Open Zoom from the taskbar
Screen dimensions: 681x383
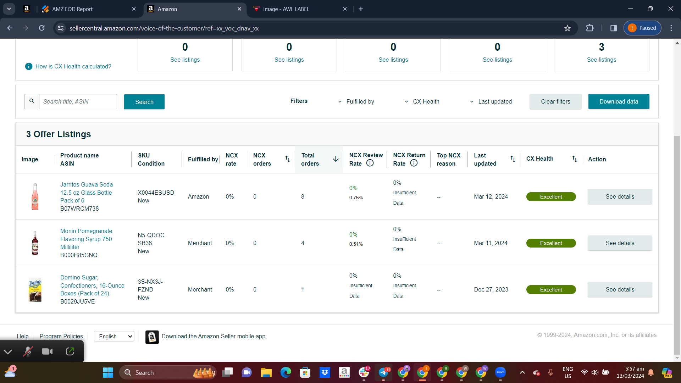pos(500,372)
